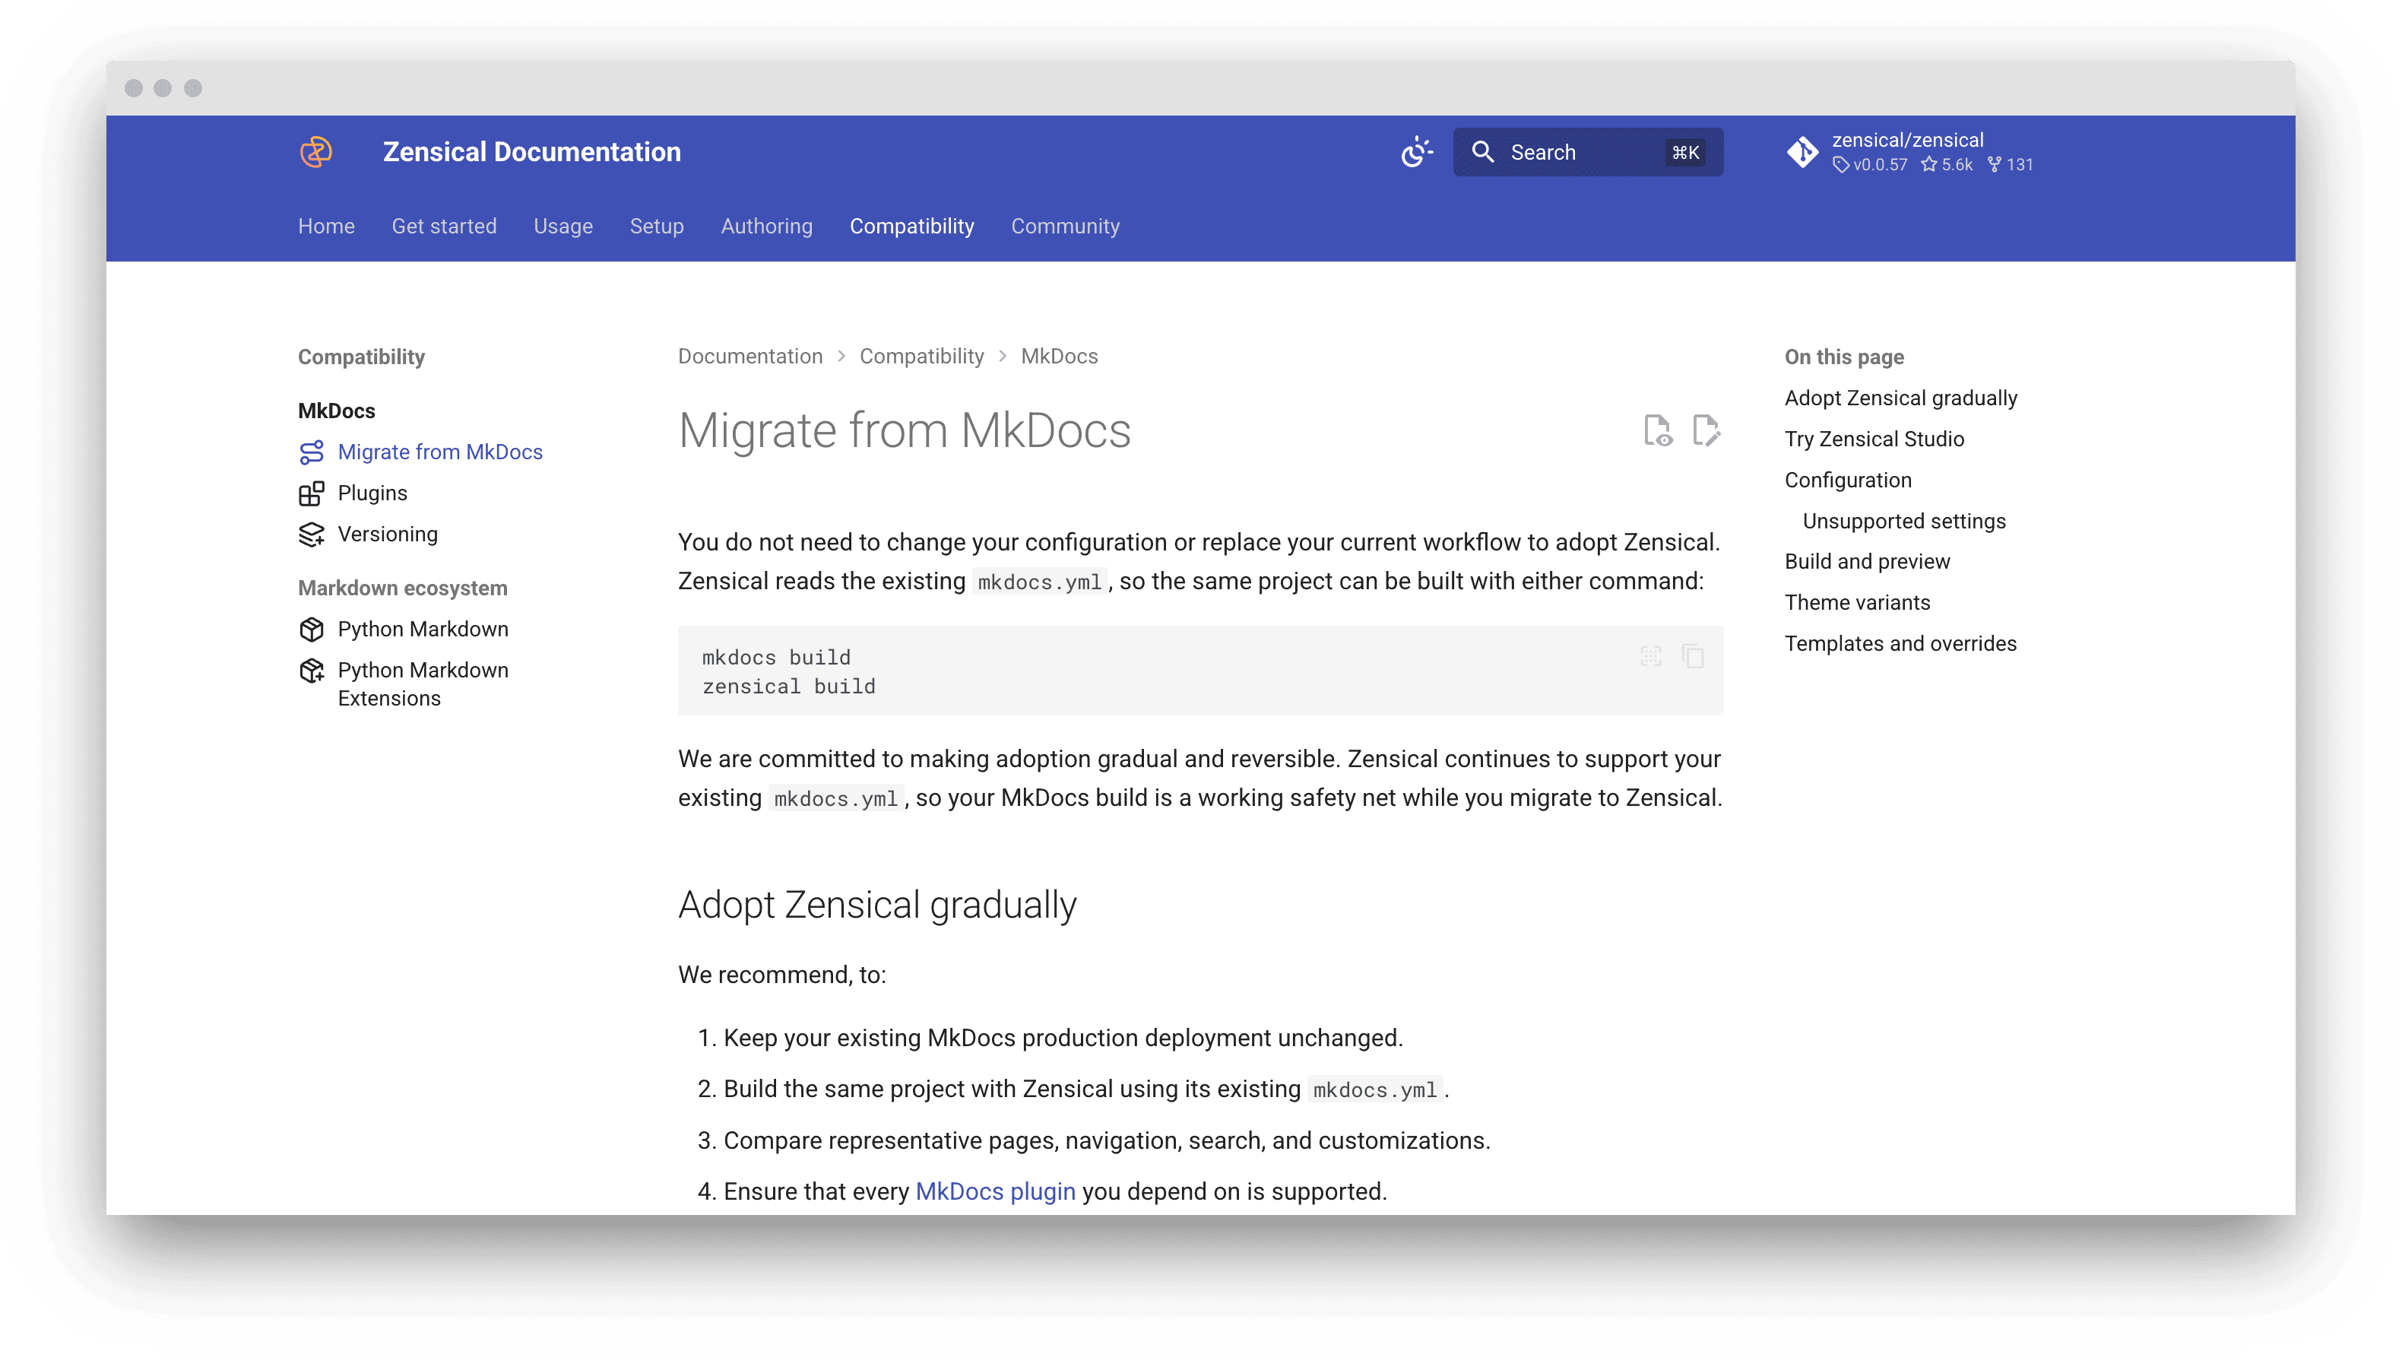Click the v0.0.57 version tag

click(x=1870, y=164)
